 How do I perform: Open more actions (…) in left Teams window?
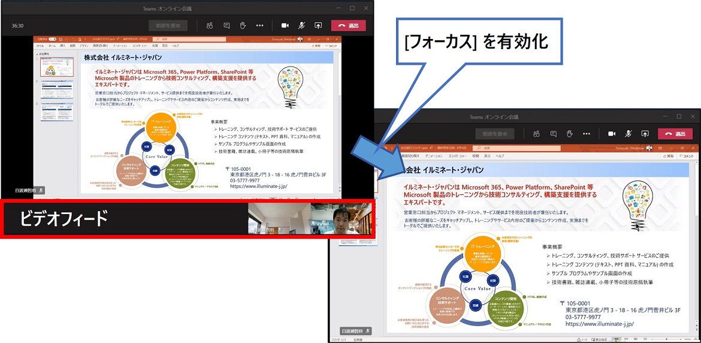[259, 26]
